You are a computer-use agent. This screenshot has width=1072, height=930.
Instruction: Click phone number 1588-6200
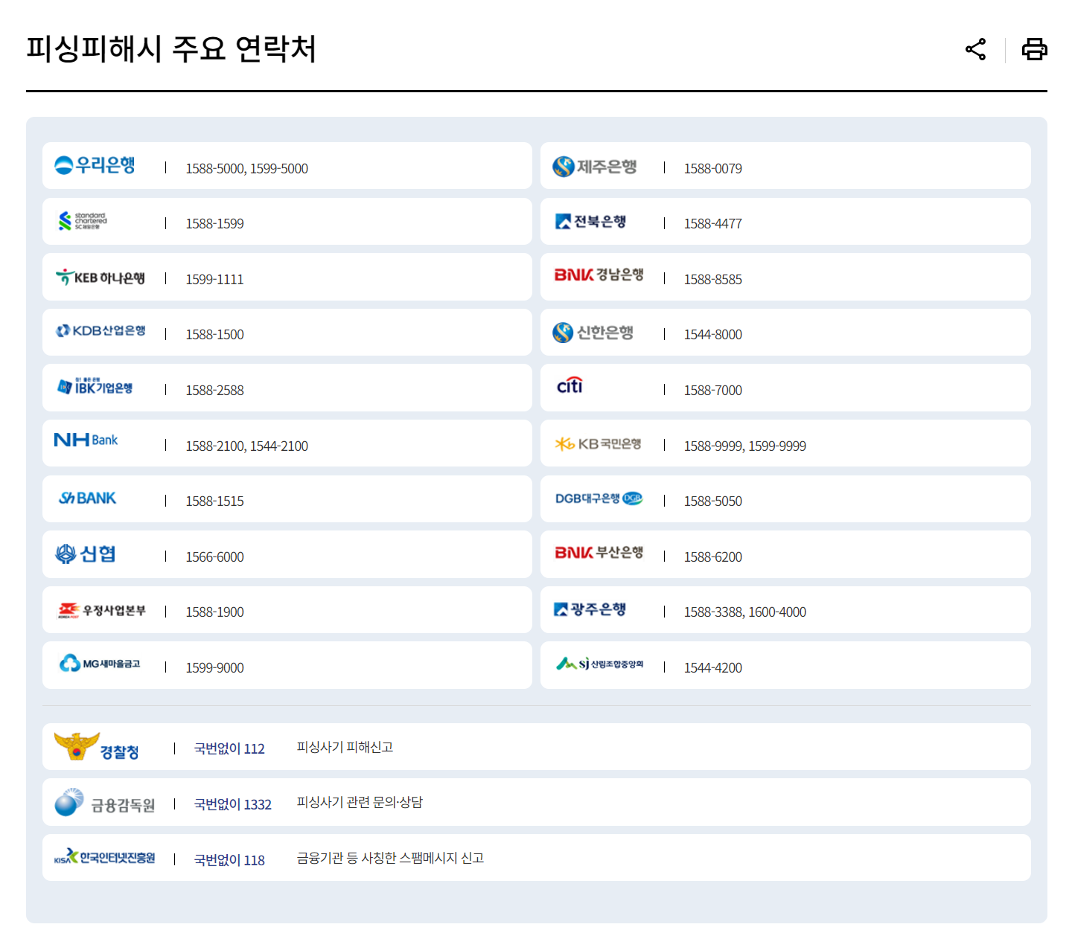coord(712,557)
